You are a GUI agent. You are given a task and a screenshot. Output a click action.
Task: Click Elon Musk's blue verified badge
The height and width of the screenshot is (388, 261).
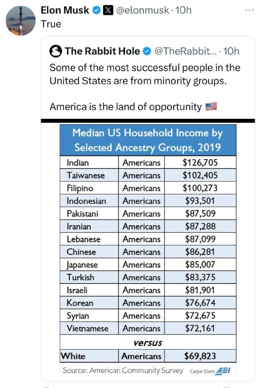pos(96,10)
